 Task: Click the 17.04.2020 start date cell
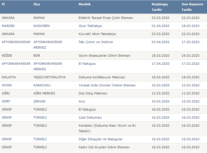160,64
